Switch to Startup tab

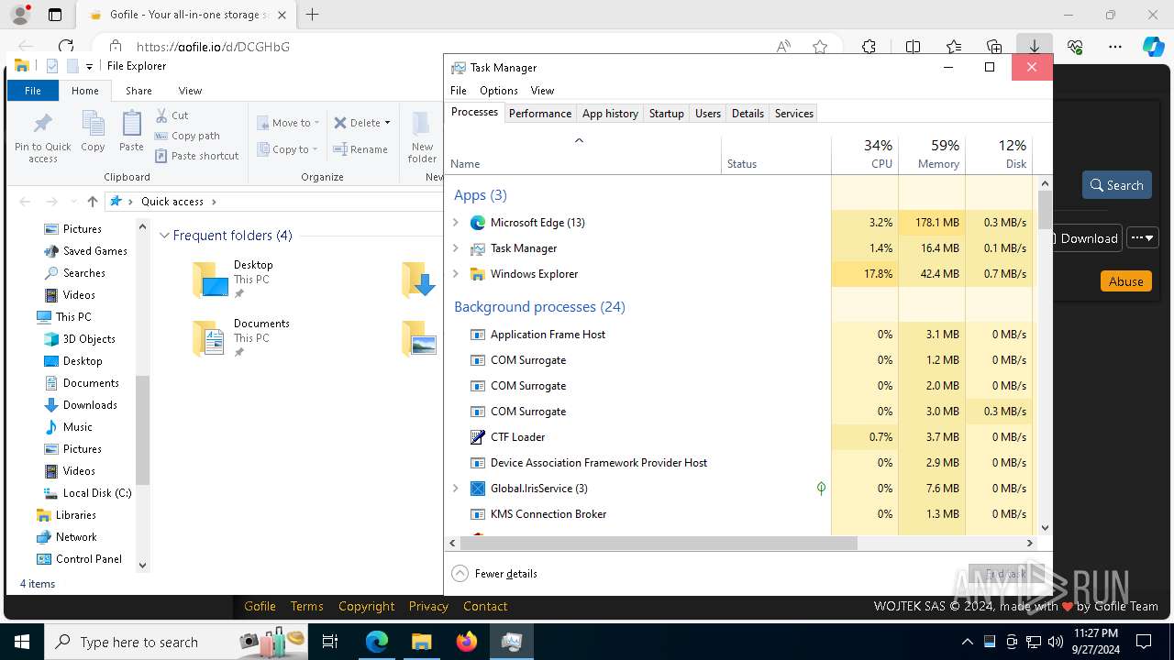[667, 114]
